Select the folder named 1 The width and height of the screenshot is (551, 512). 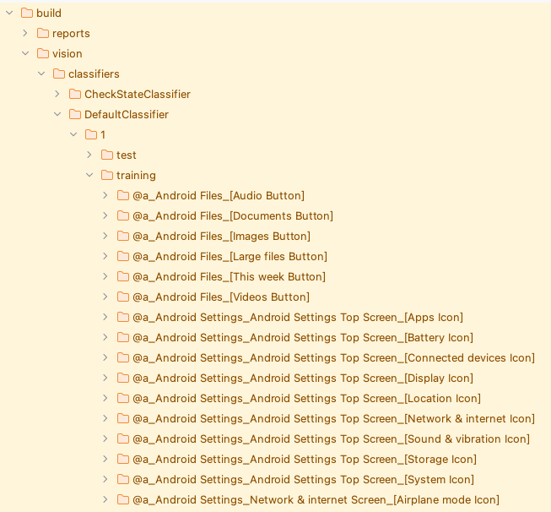[x=95, y=135]
